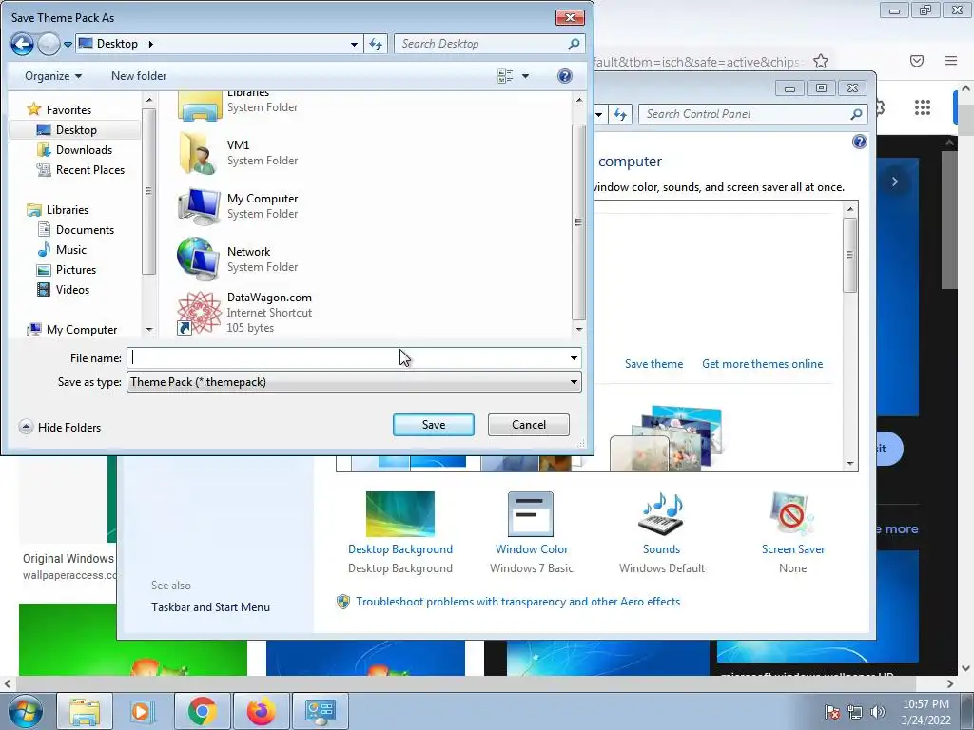Open Google Chrome from the taskbar
974x730 pixels.
[x=203, y=711]
